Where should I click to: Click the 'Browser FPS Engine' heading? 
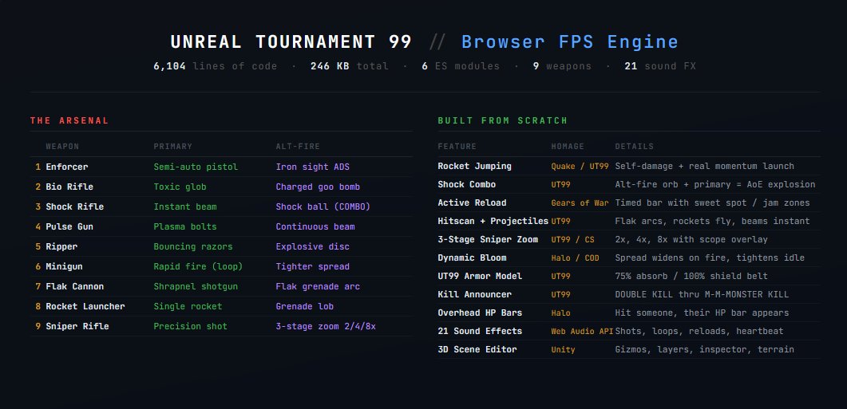coord(570,41)
